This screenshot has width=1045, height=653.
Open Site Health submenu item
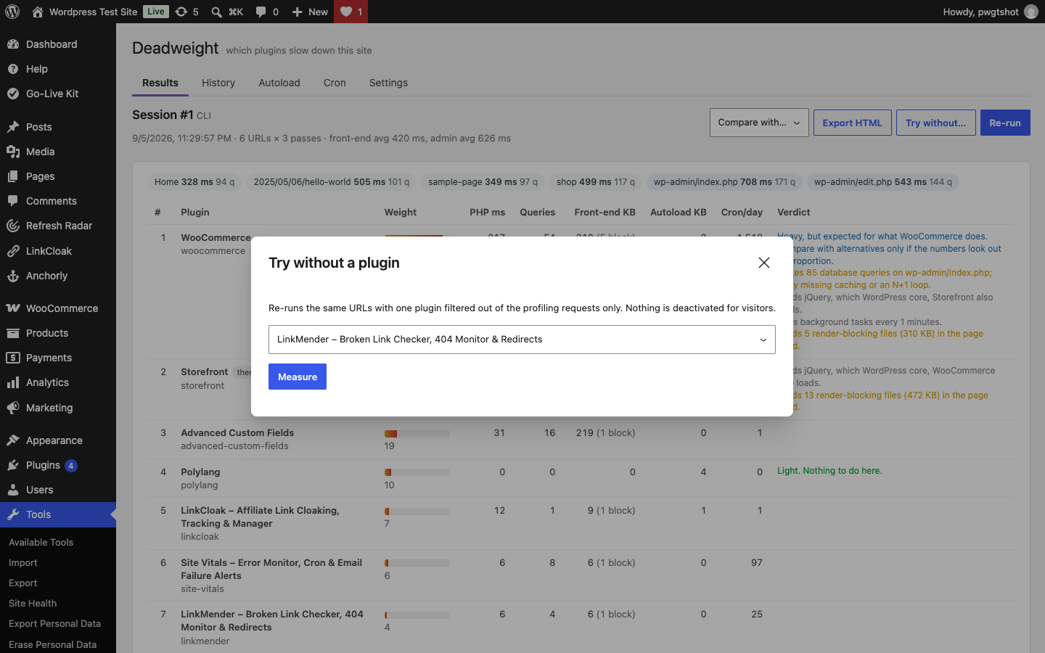33,603
